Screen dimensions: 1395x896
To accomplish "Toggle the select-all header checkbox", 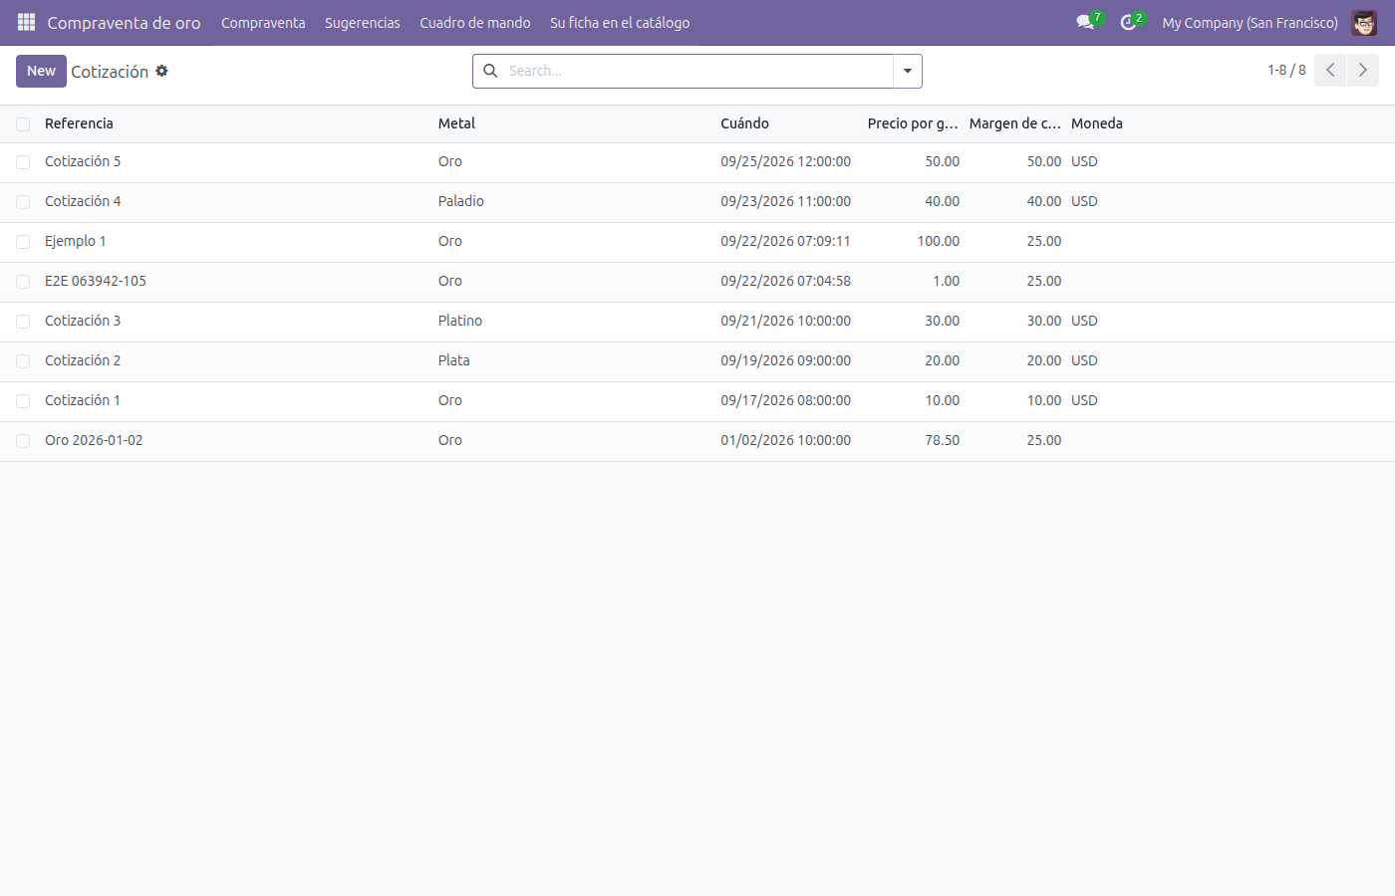I will click(23, 124).
